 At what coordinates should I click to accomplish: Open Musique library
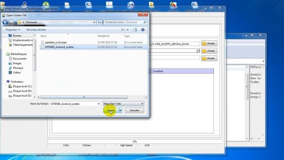(x=16, y=68)
